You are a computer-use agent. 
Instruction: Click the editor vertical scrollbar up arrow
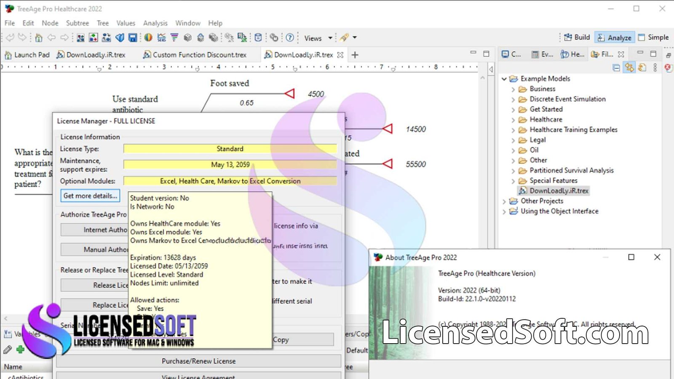[x=483, y=78]
